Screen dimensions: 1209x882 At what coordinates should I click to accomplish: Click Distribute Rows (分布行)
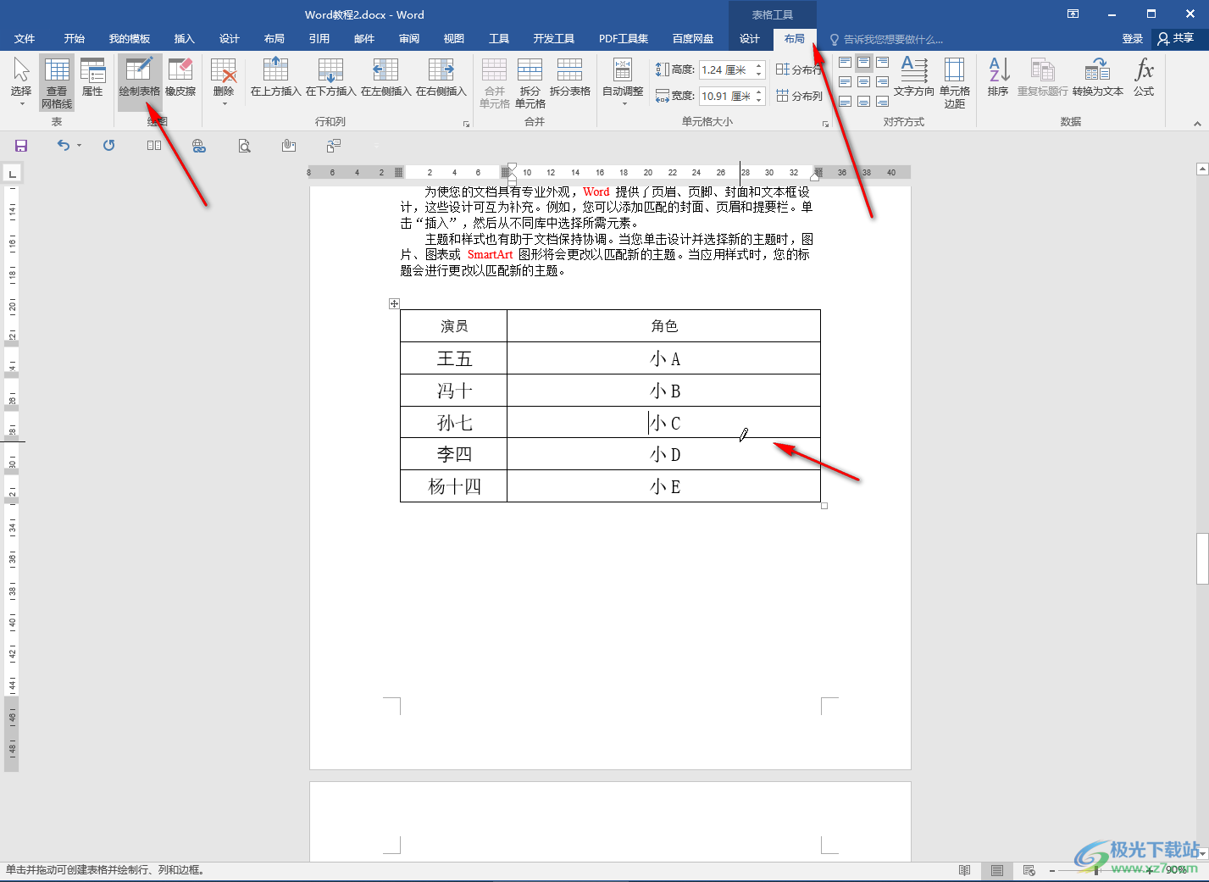pos(799,69)
